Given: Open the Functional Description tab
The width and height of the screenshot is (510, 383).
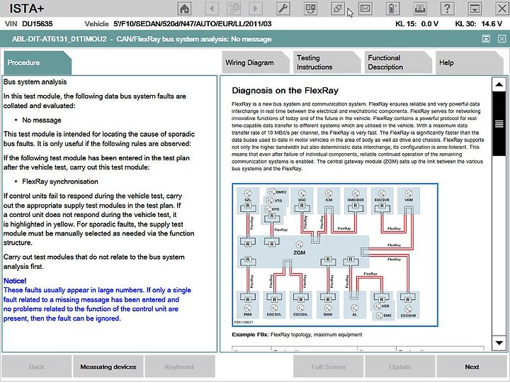Looking at the screenshot, I should coord(398,62).
